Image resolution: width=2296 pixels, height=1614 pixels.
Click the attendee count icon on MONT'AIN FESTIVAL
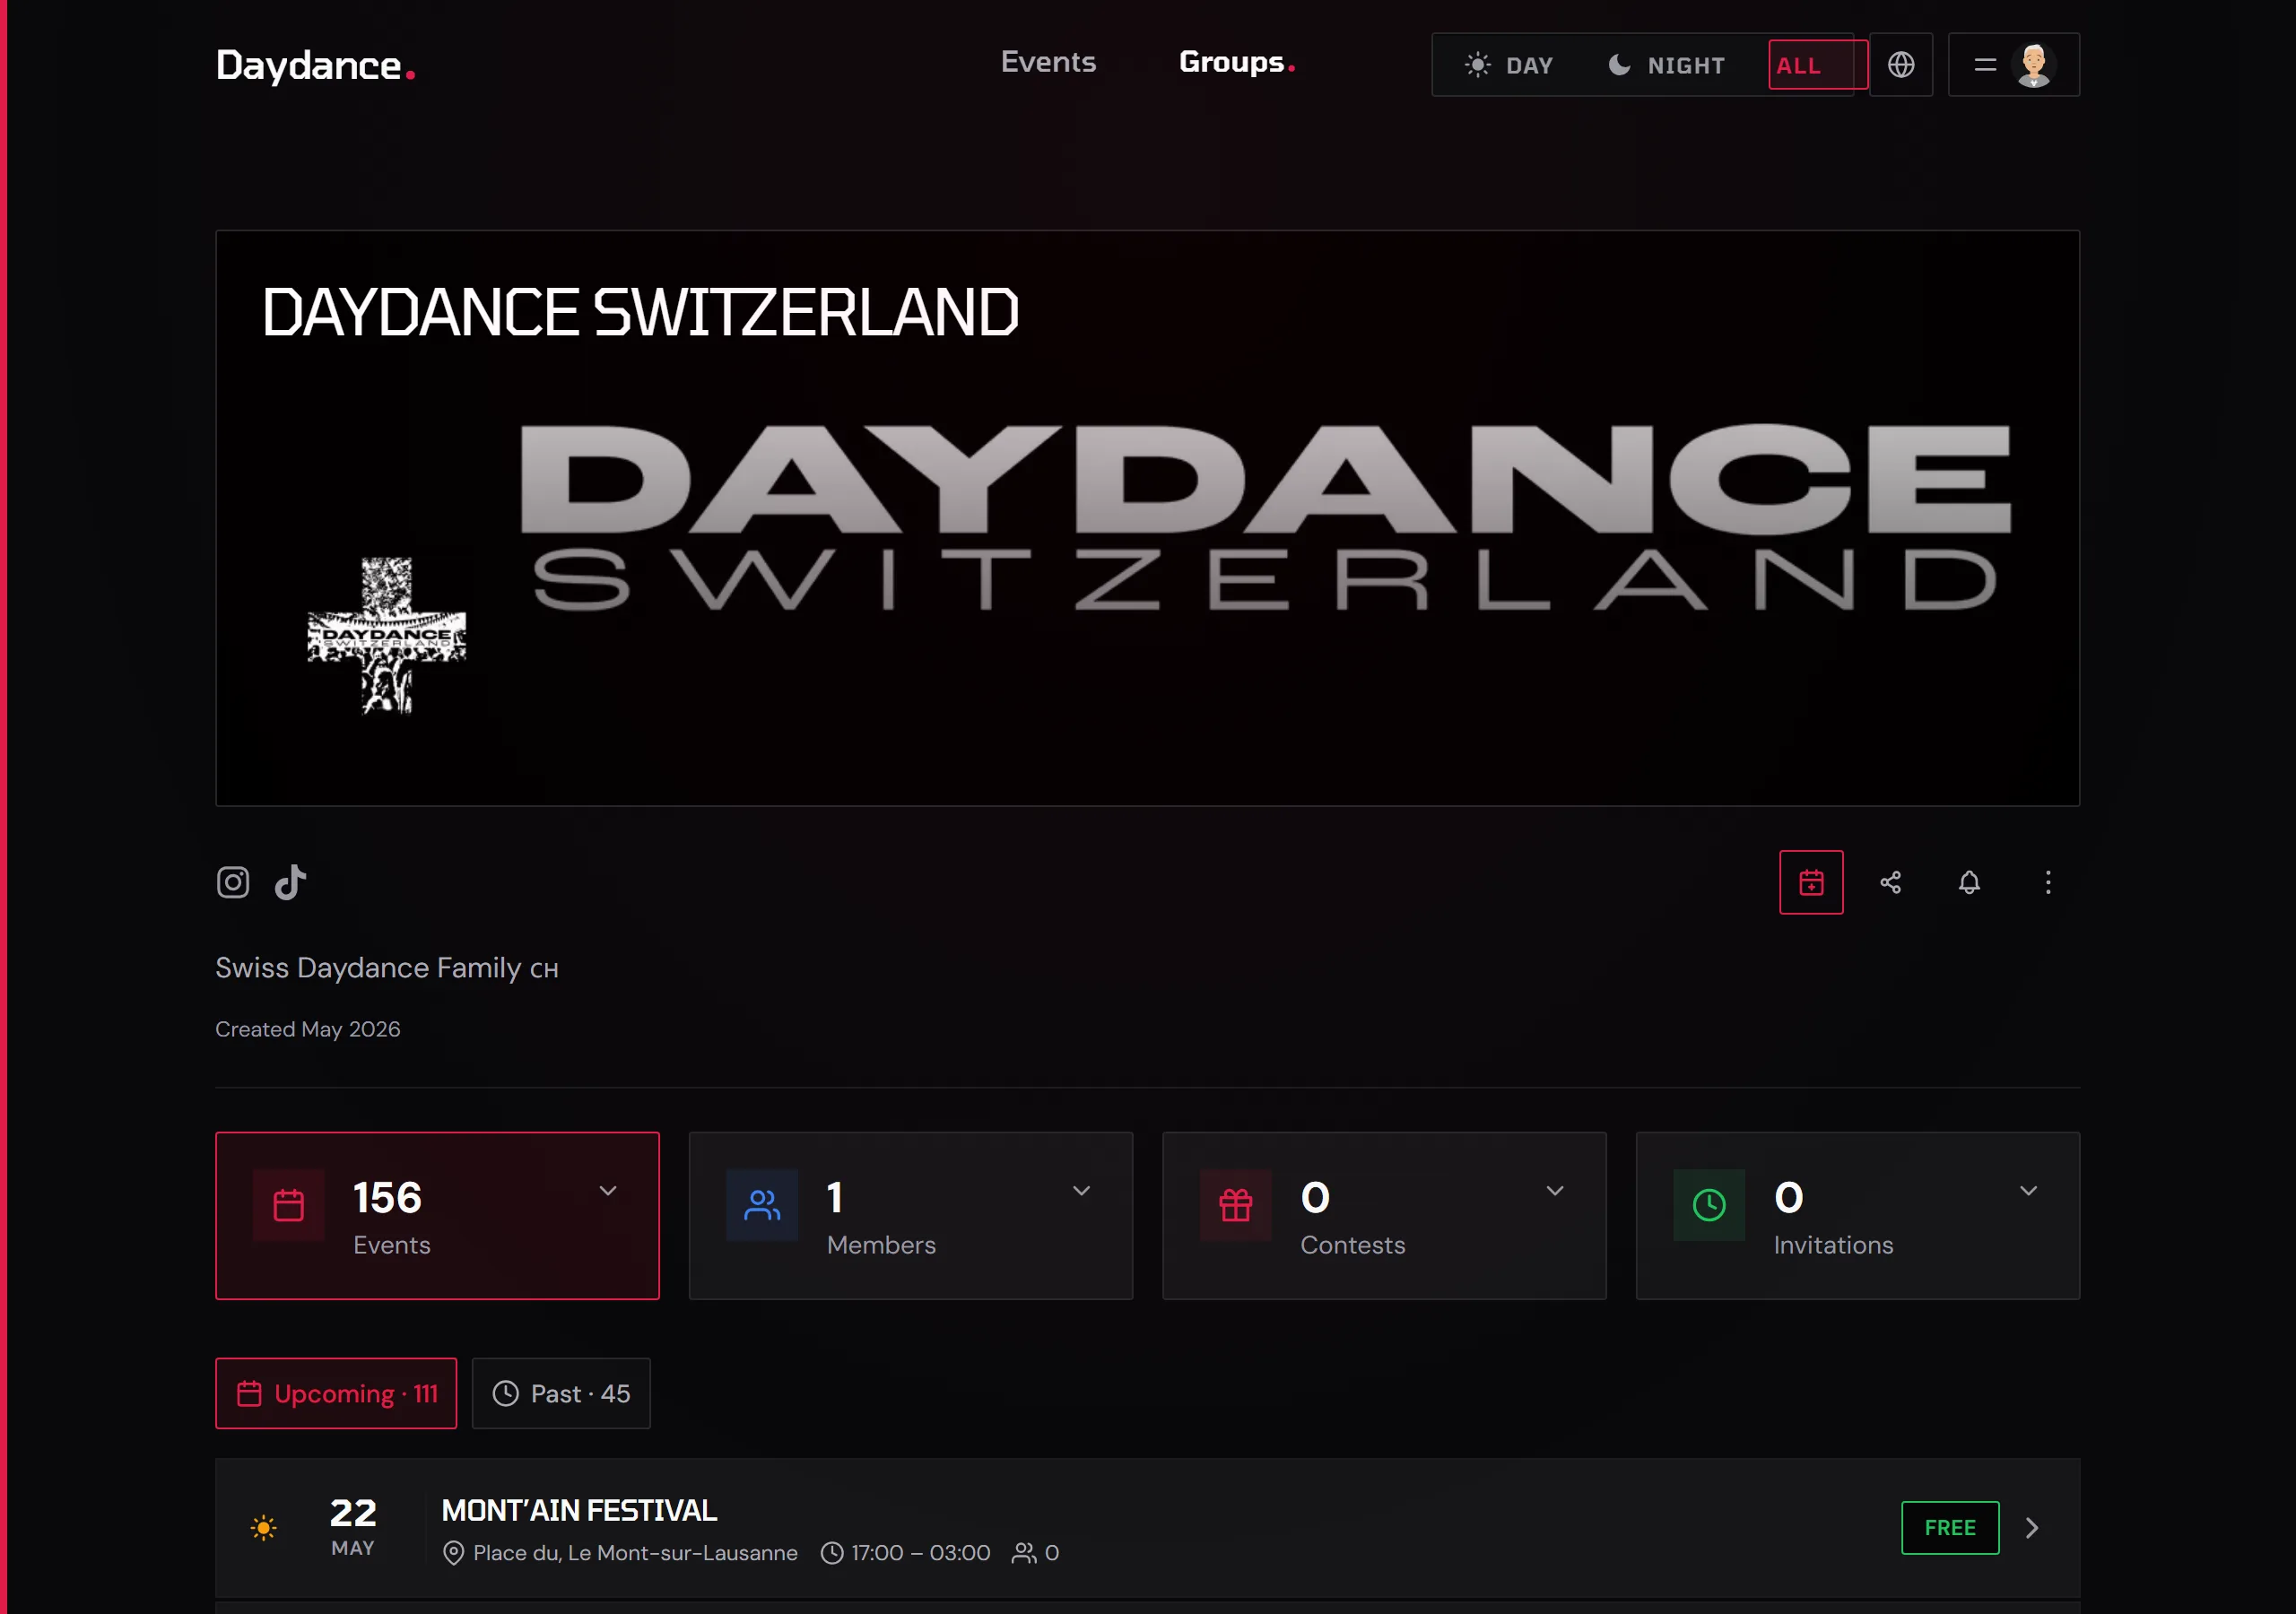coord(1023,1553)
